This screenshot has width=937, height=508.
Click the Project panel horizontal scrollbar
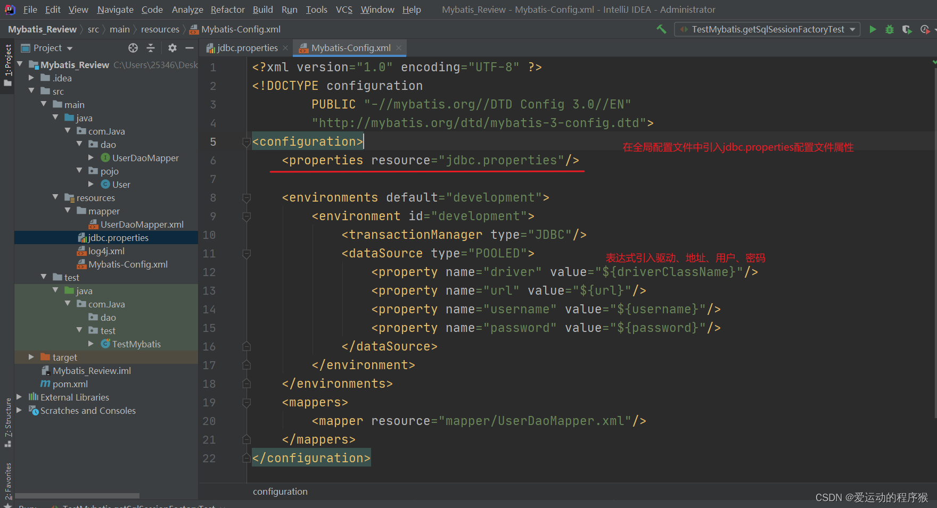click(78, 495)
